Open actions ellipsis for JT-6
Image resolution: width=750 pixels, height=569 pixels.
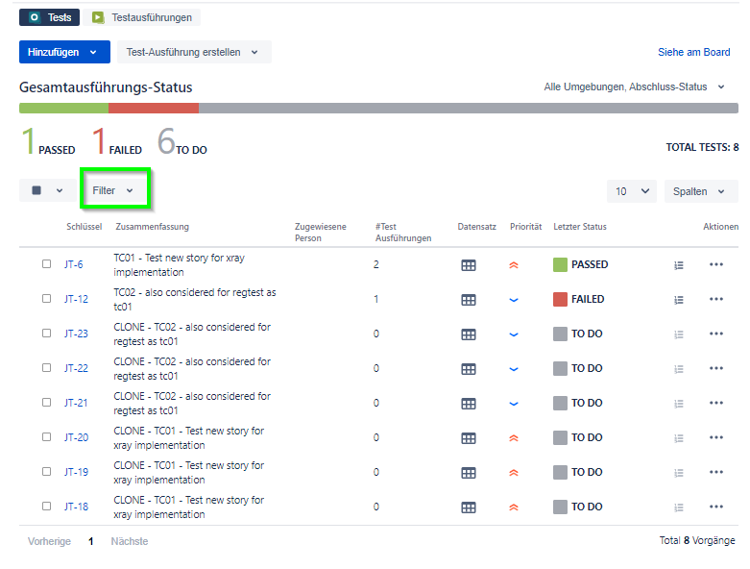[716, 264]
